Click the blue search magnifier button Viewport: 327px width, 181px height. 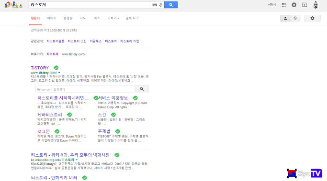point(171,5)
